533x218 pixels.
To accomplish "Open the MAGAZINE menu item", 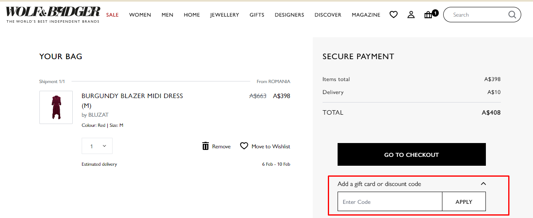I will 366,15.
